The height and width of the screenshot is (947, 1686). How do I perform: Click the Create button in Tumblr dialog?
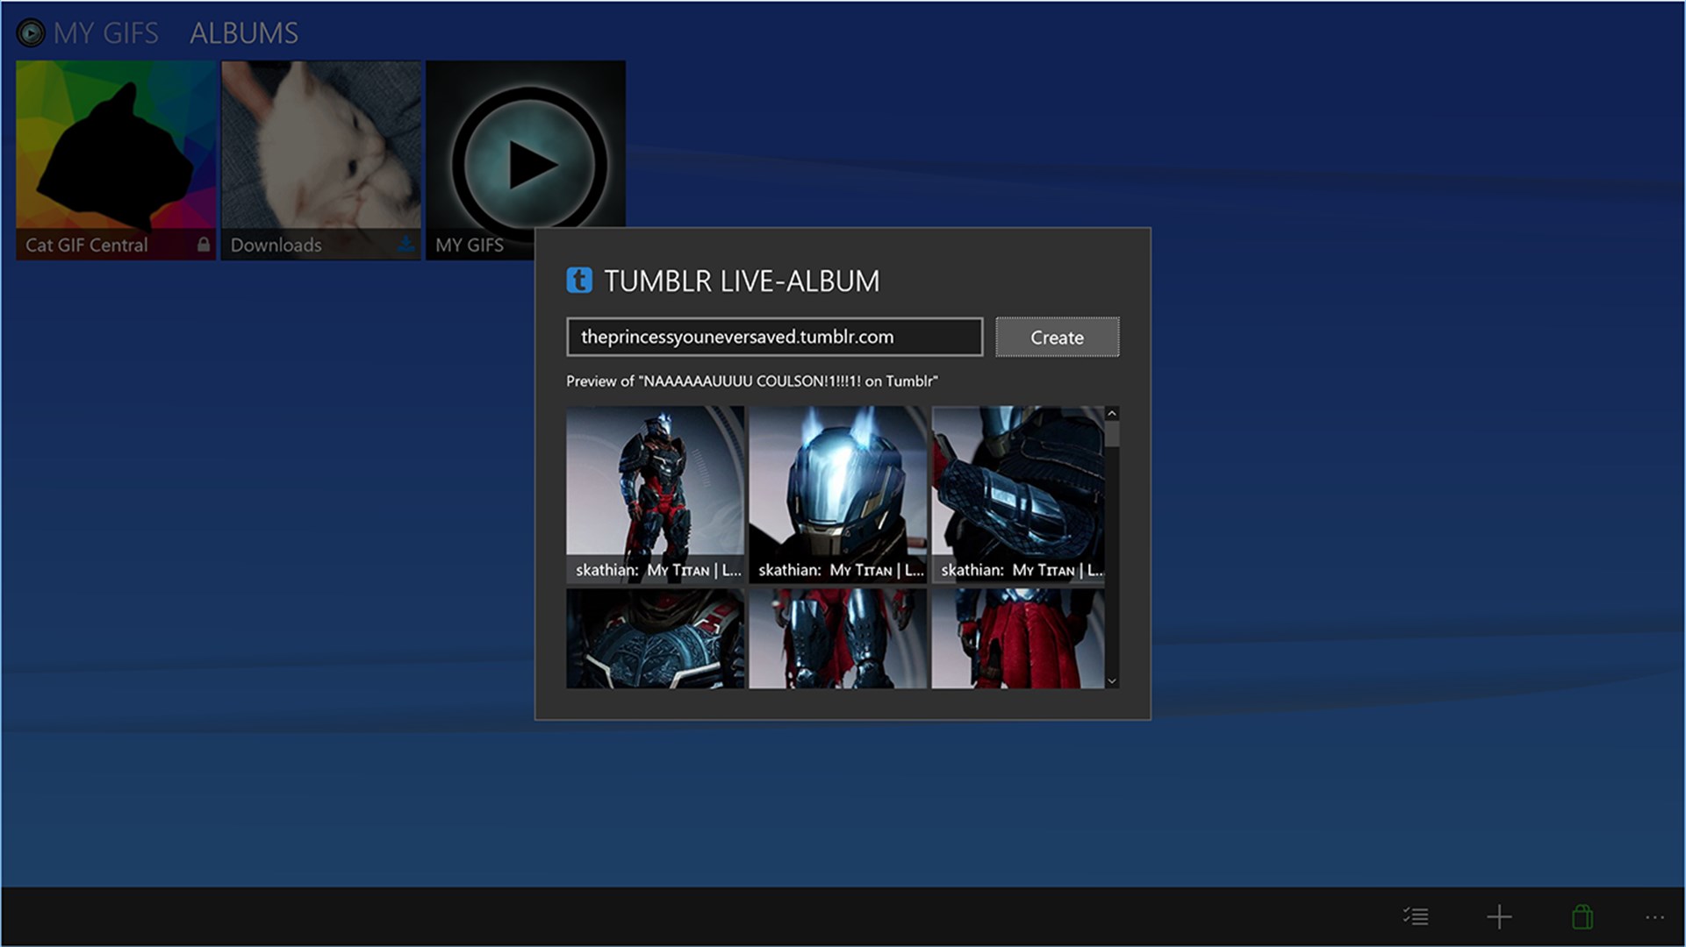[1056, 337]
